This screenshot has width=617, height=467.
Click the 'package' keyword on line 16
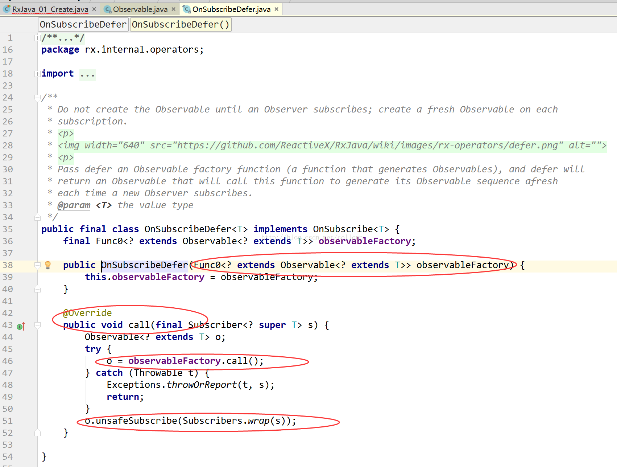[60, 50]
